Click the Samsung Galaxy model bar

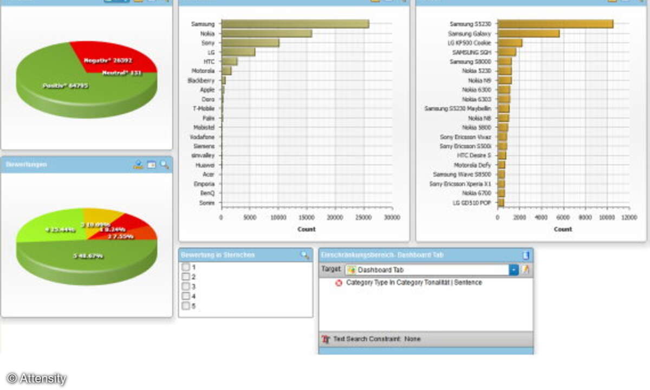[529, 34]
